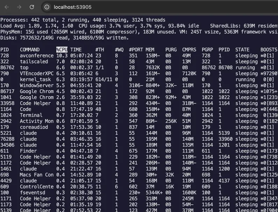Open the site information icon
The height and width of the screenshot is (212, 278).
point(47,7)
